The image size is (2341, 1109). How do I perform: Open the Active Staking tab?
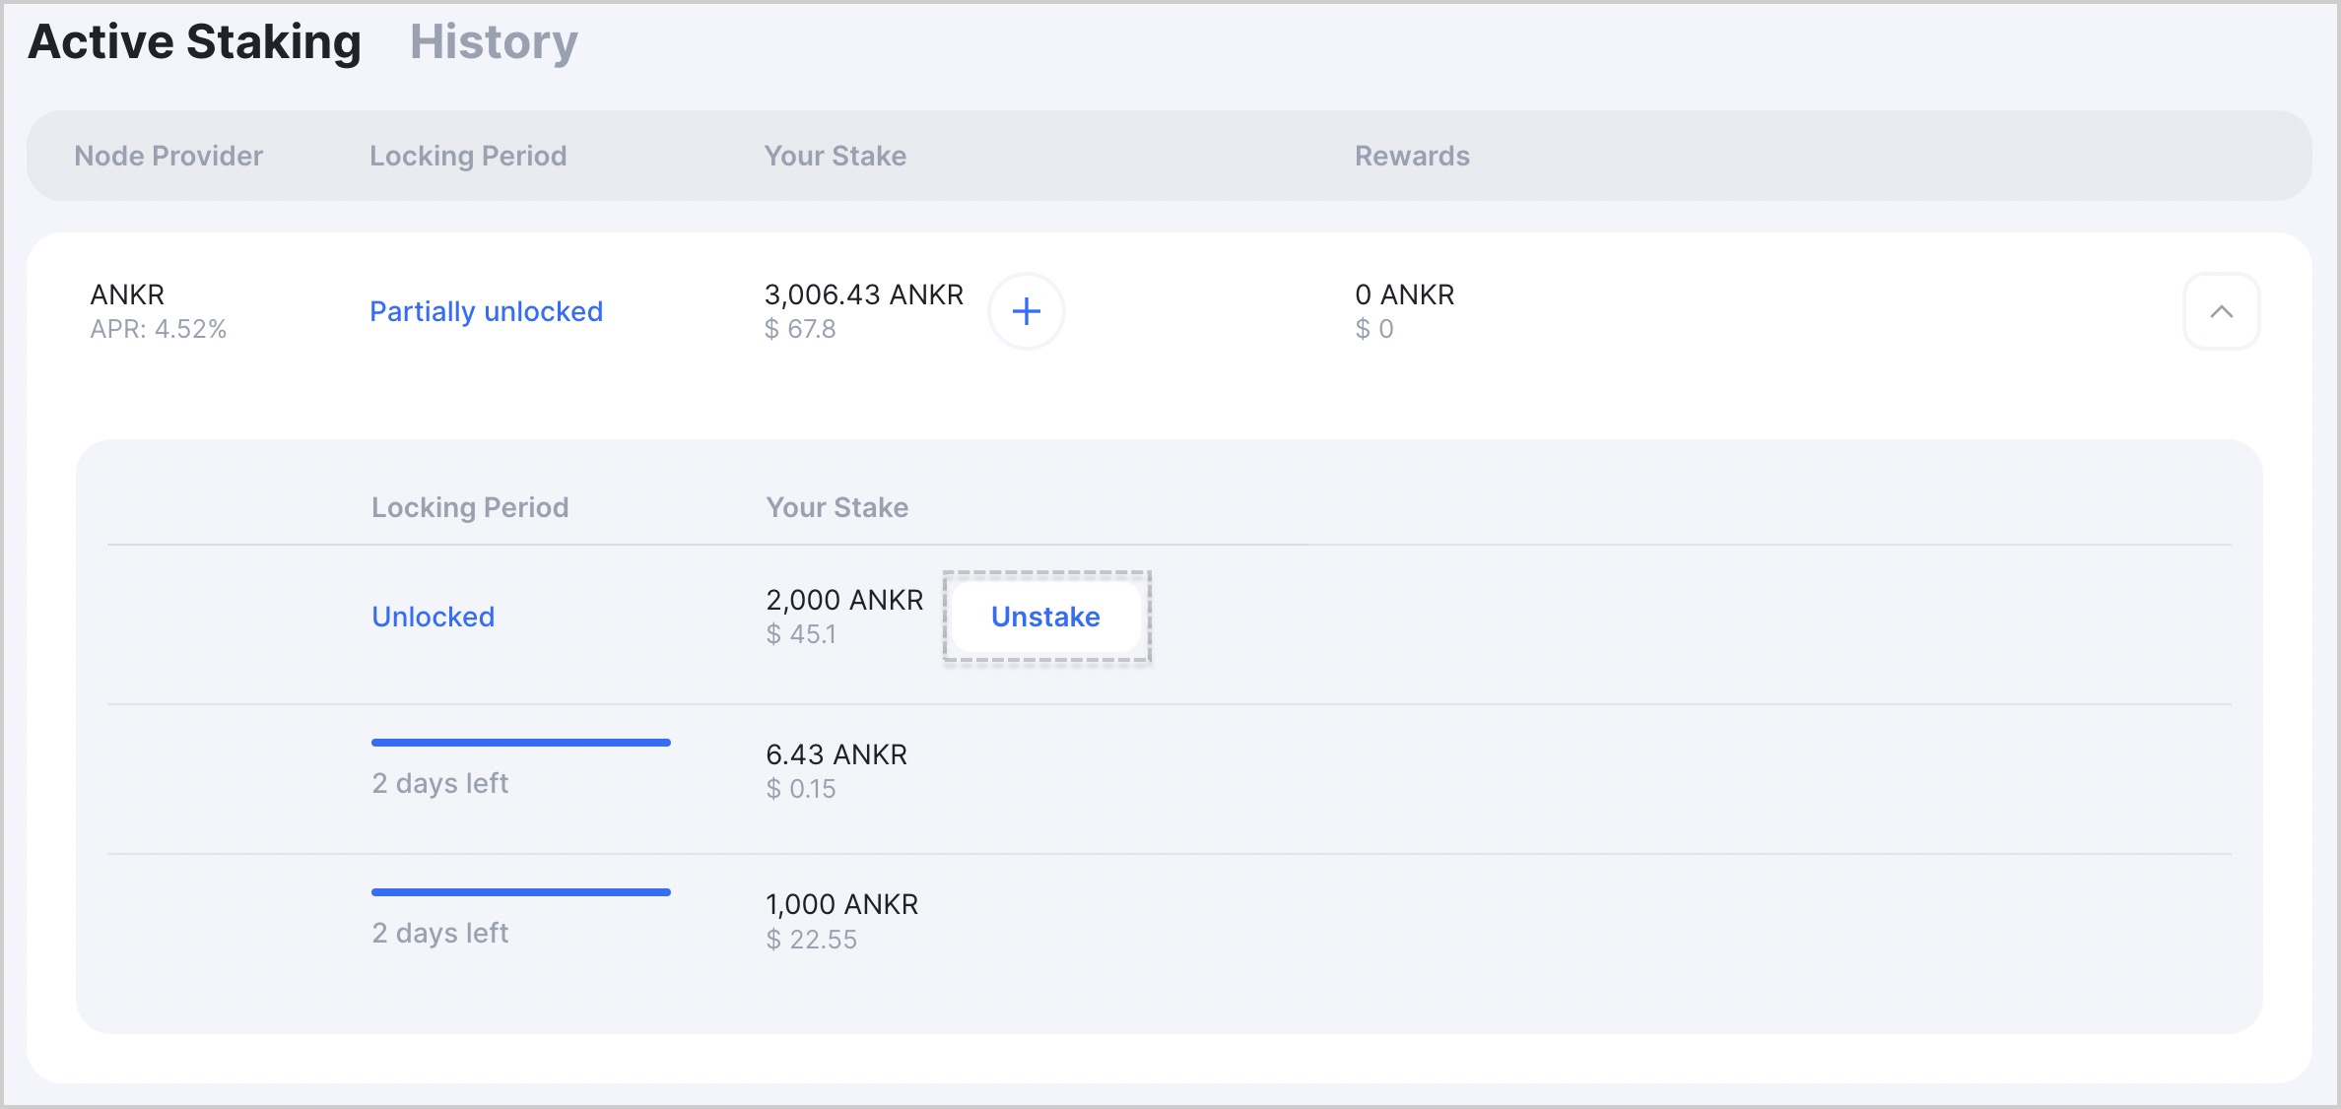(x=195, y=42)
